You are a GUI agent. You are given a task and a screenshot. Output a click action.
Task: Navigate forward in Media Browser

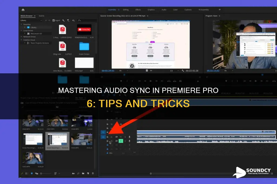[49, 20]
